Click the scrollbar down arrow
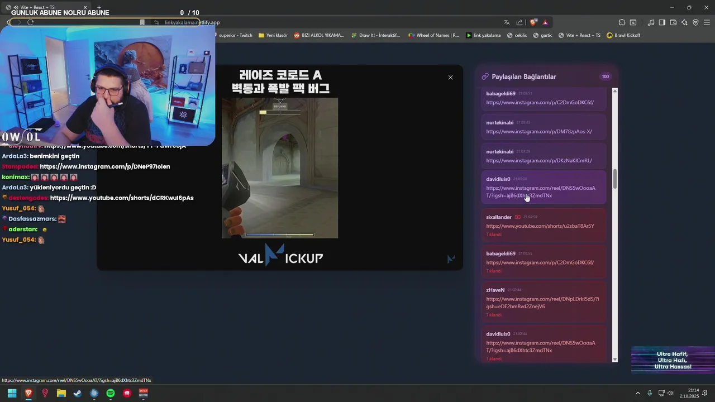The height and width of the screenshot is (402, 715). click(x=615, y=360)
